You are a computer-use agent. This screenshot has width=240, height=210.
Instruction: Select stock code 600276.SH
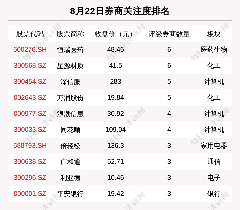point(30,50)
